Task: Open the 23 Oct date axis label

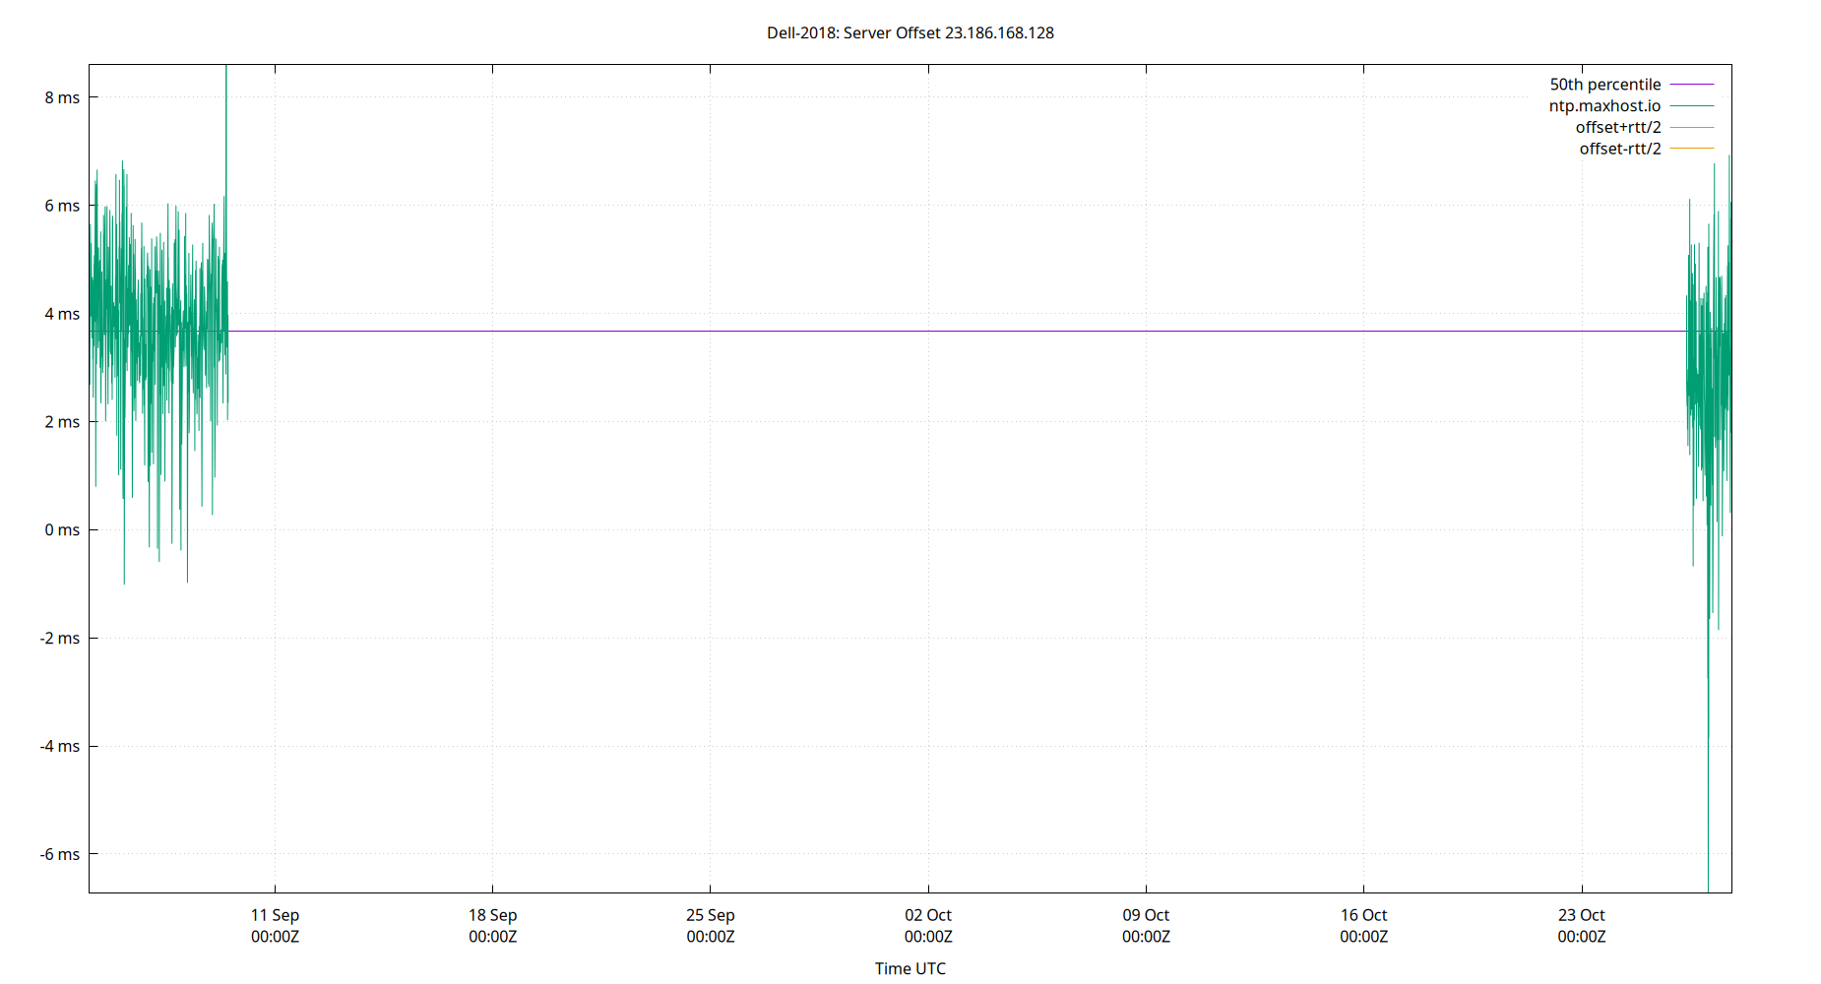Action: coord(1583,915)
